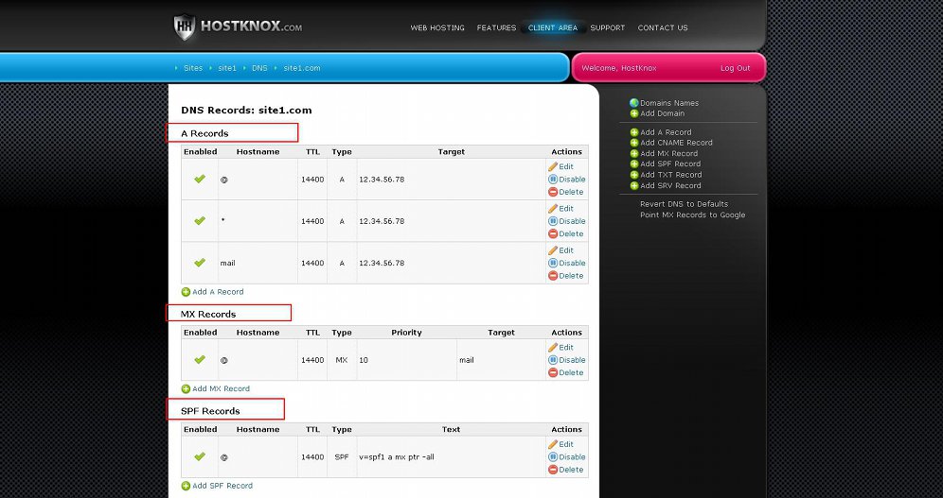Click the pencil Edit icon for * A record
943x498 pixels.
[x=553, y=208]
